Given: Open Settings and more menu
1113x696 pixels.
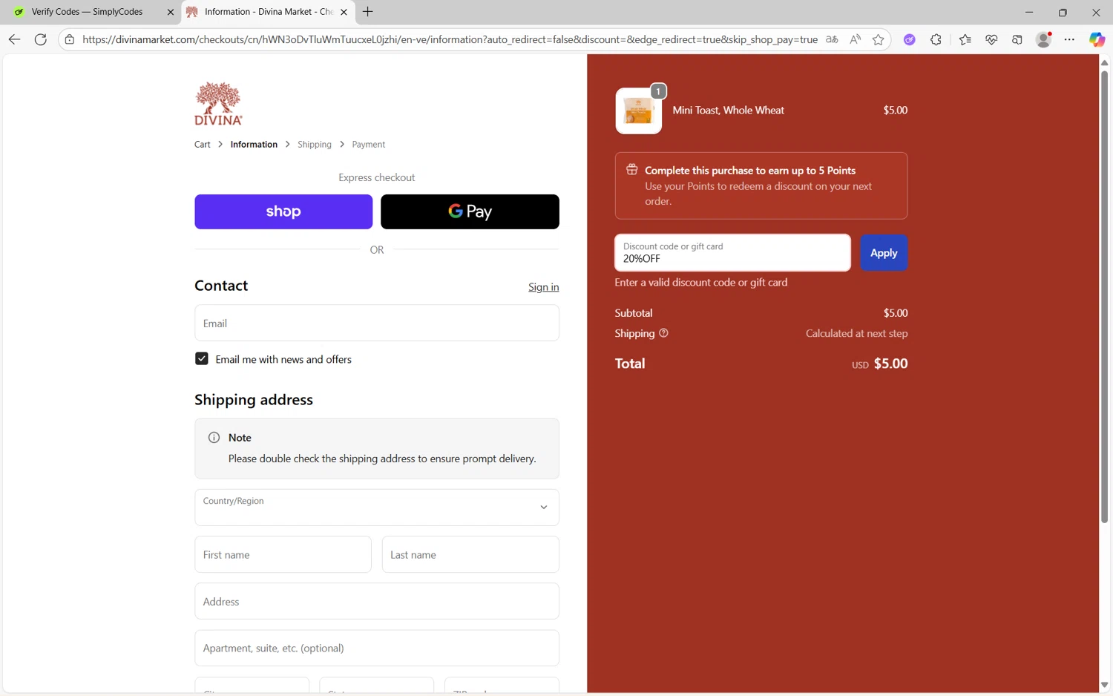Looking at the screenshot, I should (1069, 39).
